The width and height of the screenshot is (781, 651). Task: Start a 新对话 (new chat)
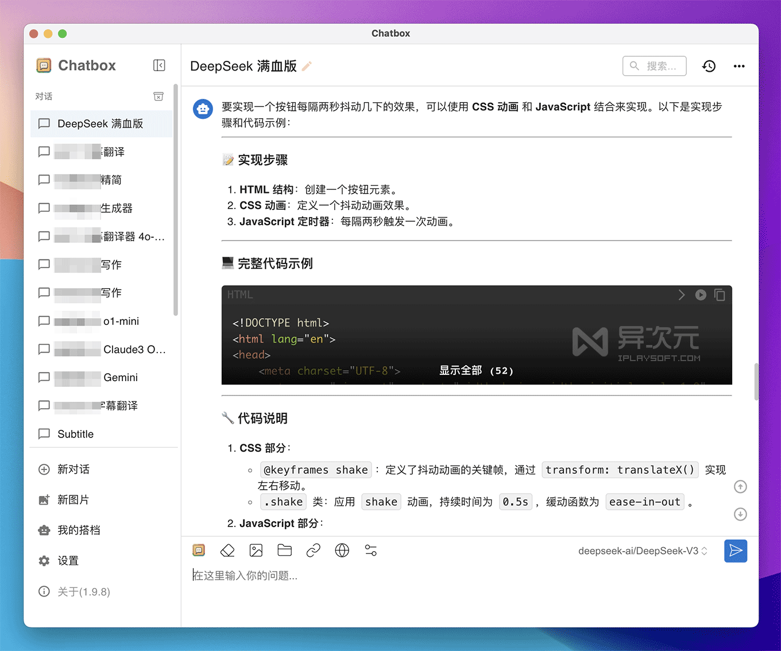point(74,469)
